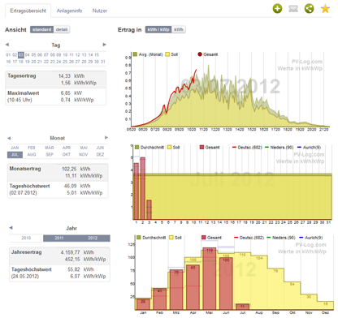
Task: Select day 03 in Tag calendar
Action: point(21,55)
